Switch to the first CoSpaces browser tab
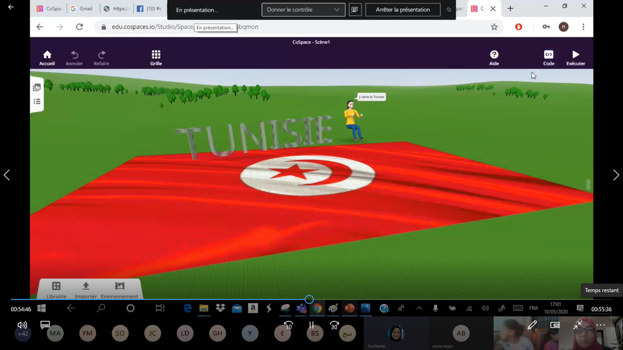This screenshot has height=350, width=623. point(49,9)
